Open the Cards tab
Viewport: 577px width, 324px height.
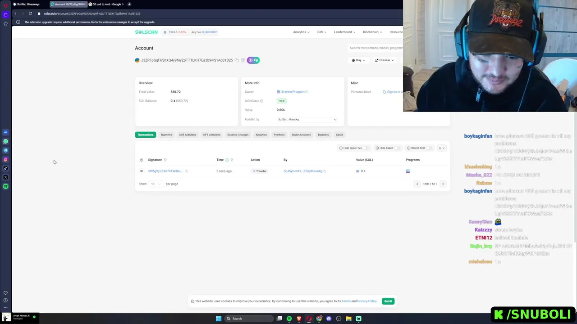(x=339, y=135)
